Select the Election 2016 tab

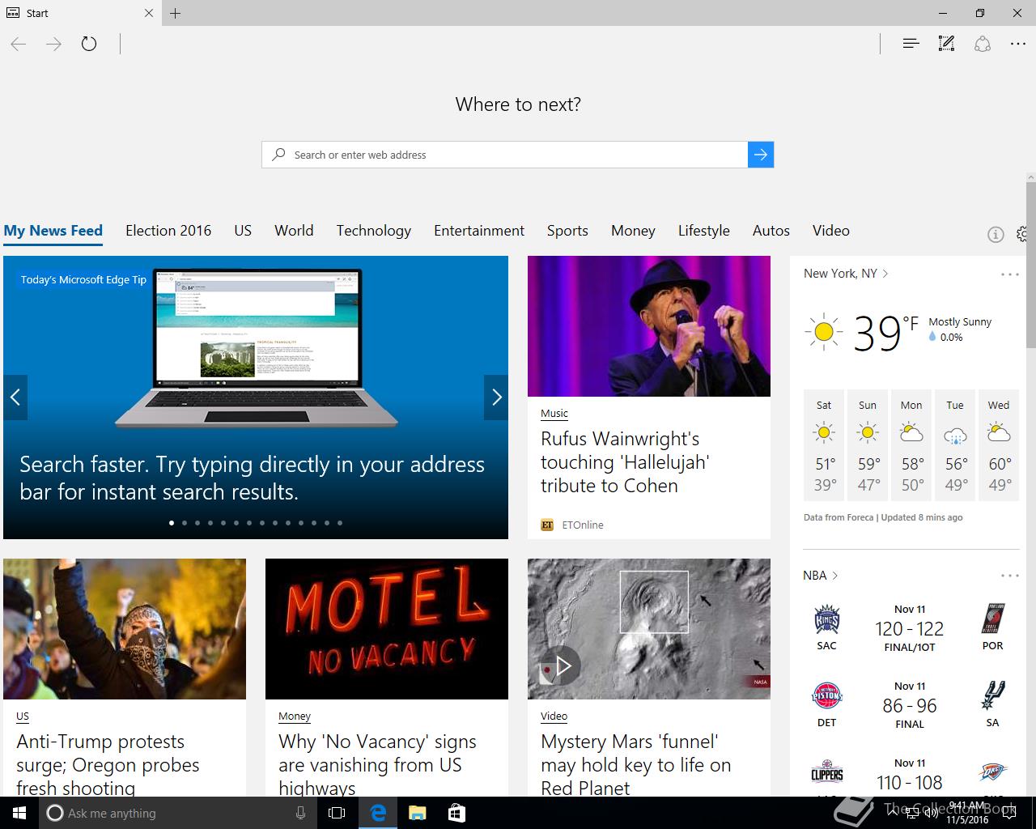click(x=168, y=231)
